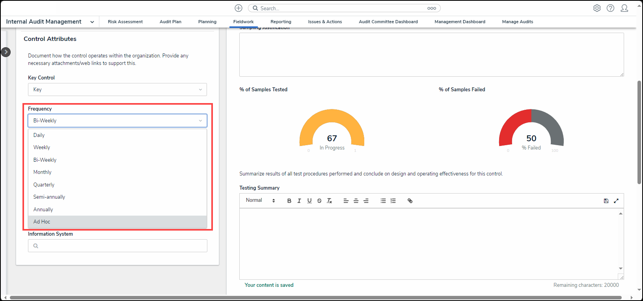Click the vertical page scrollbar

(639, 132)
